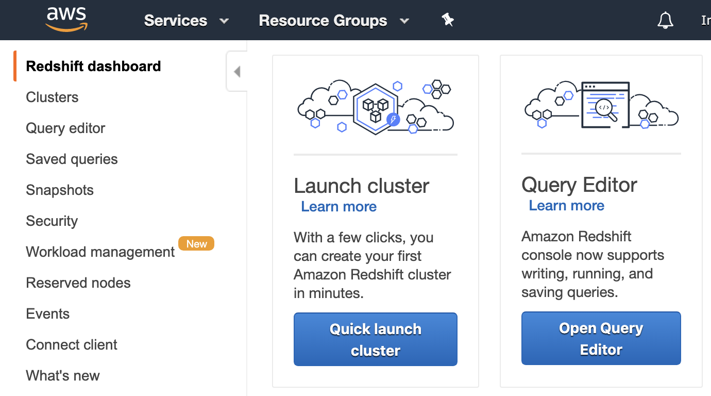Select Redshift dashboard in sidebar
The height and width of the screenshot is (396, 711).
pyautogui.click(x=93, y=66)
